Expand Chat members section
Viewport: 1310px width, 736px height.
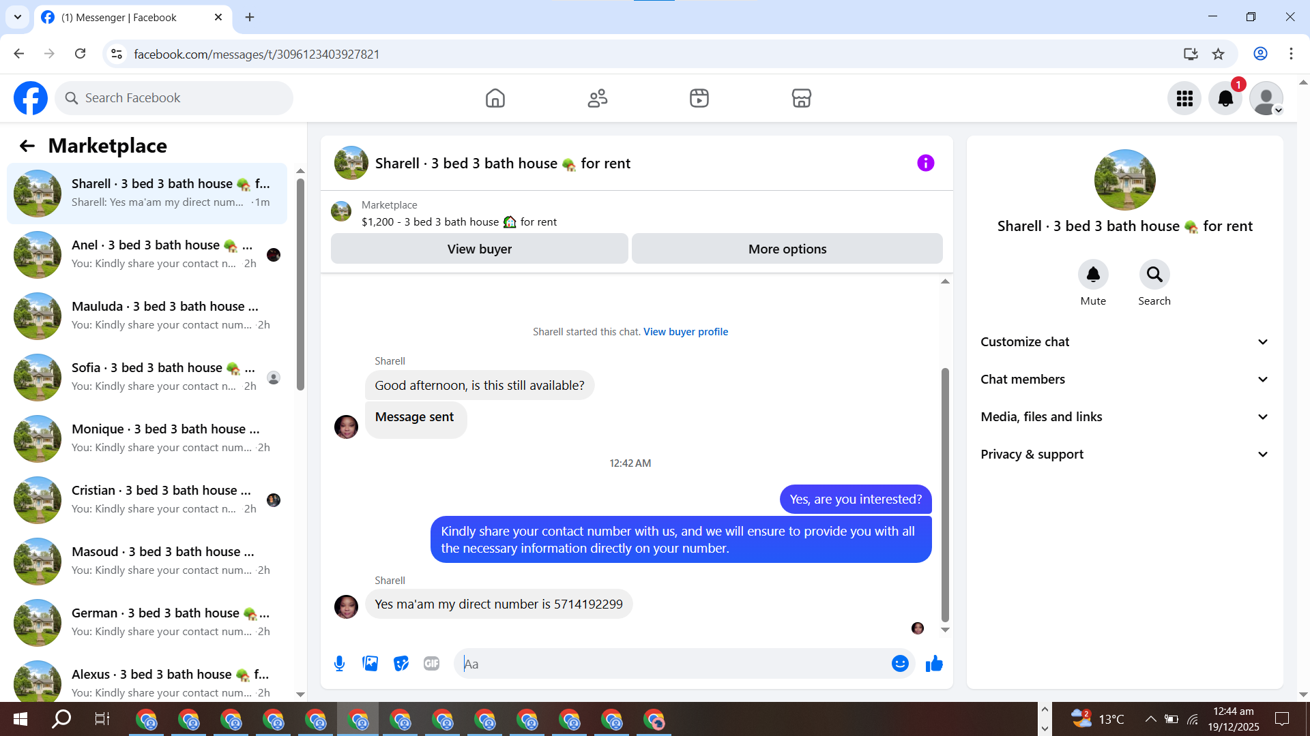coord(1124,380)
